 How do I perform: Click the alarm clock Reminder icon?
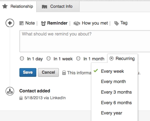[43, 23]
